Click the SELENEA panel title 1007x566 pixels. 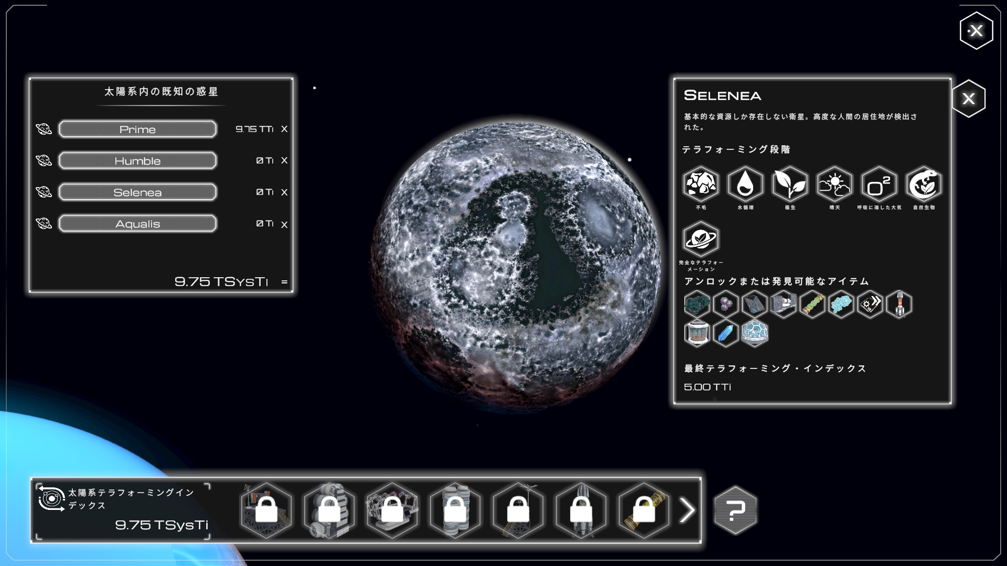pyautogui.click(x=722, y=95)
